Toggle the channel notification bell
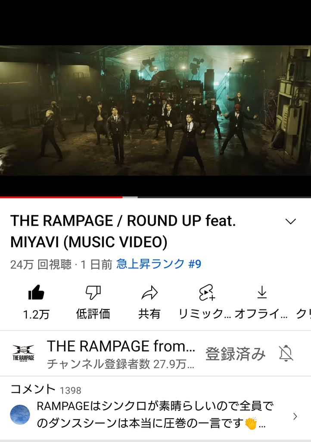 pyautogui.click(x=286, y=354)
